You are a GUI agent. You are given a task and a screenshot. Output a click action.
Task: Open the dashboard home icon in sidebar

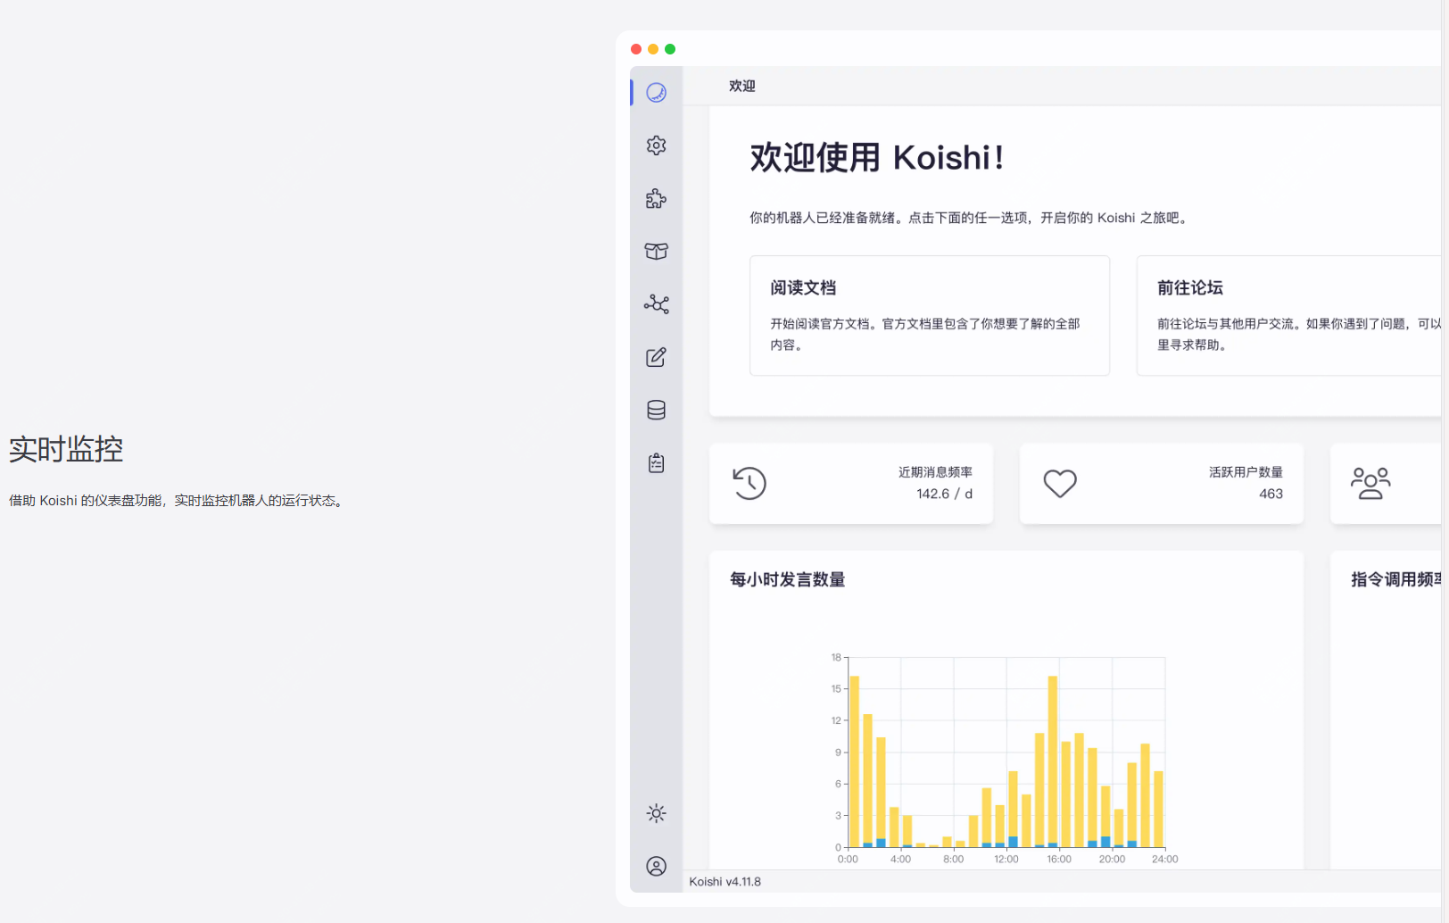point(656,93)
